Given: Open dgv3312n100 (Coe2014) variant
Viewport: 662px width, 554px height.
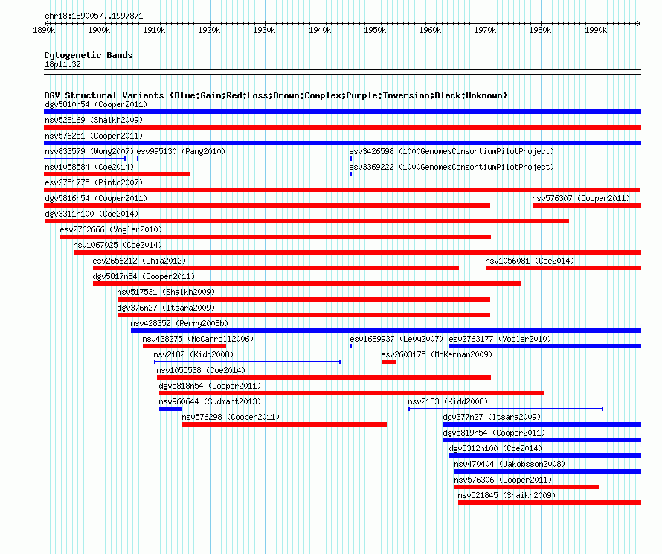Looking at the screenshot, I should (x=495, y=448).
